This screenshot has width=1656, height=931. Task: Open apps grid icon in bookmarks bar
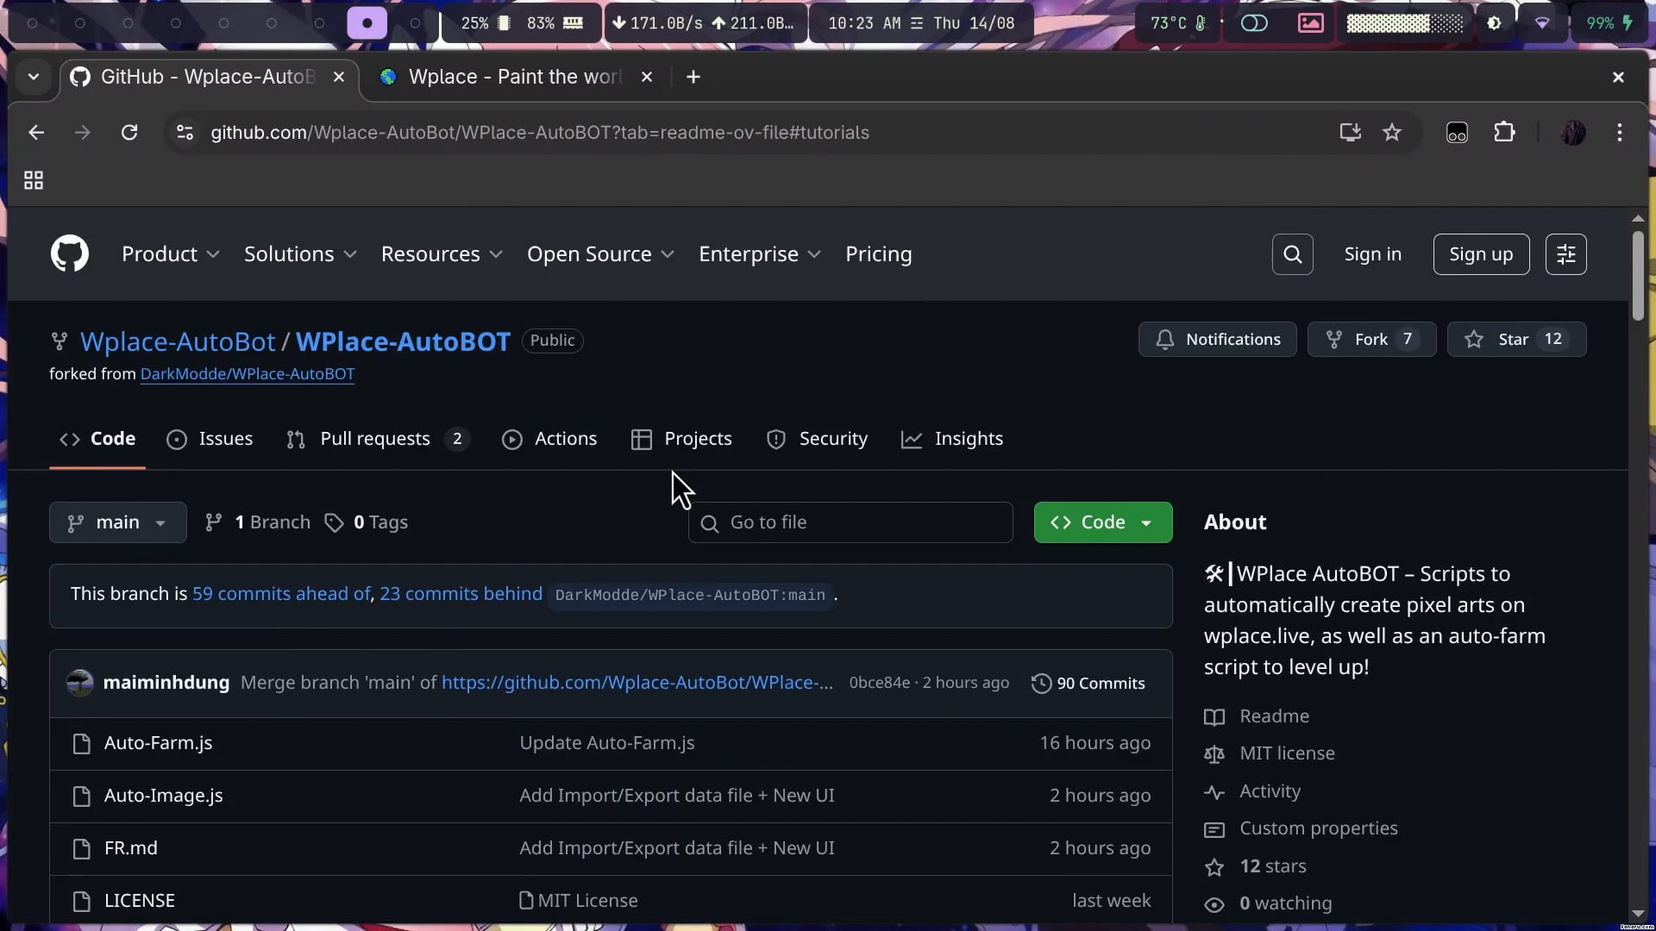[34, 180]
